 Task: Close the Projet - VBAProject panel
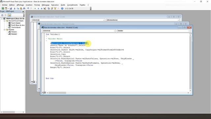tap(23, 12)
